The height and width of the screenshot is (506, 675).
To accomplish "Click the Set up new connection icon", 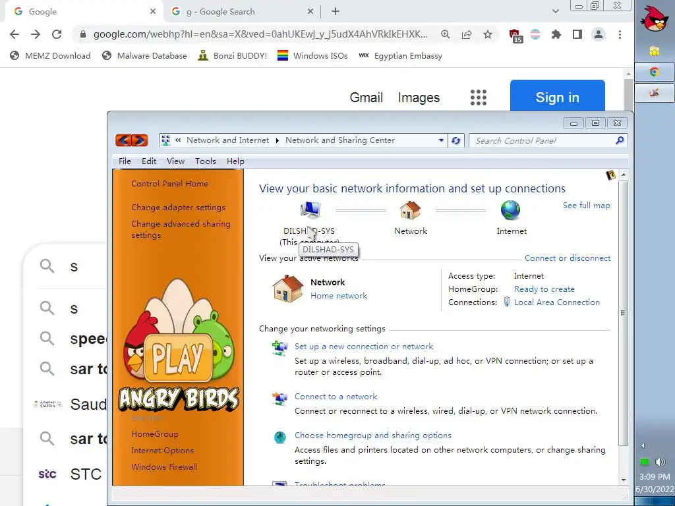I will [279, 348].
